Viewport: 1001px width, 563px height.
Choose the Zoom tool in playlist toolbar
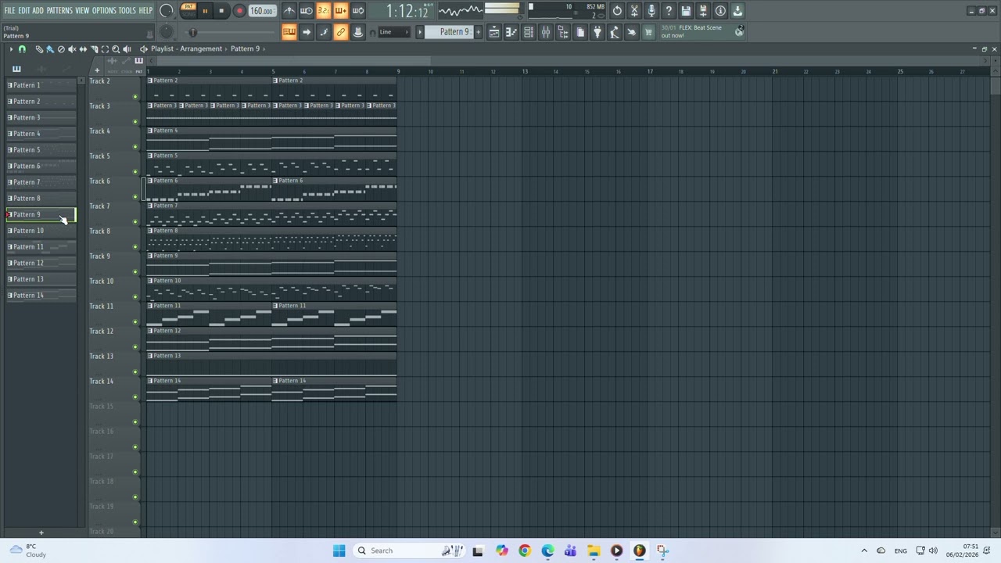[x=116, y=49]
